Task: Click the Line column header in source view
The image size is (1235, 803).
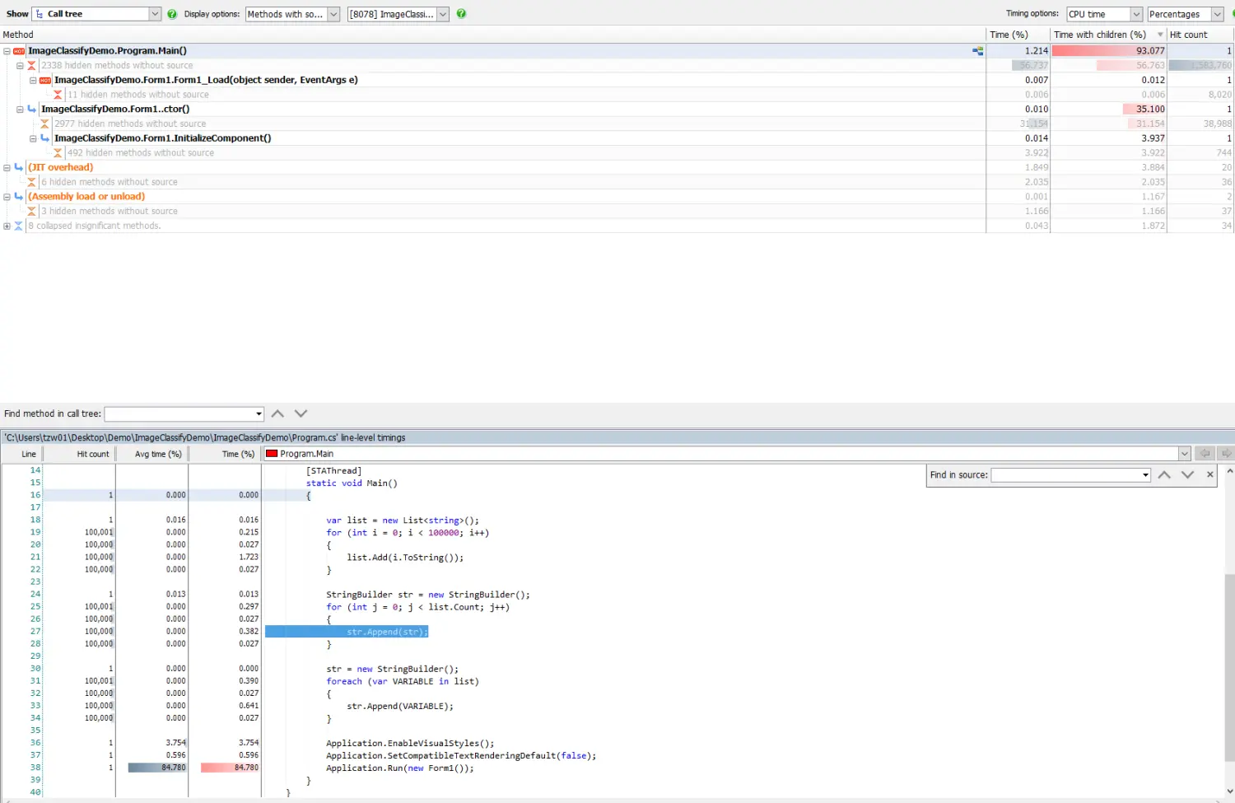Action: point(21,454)
